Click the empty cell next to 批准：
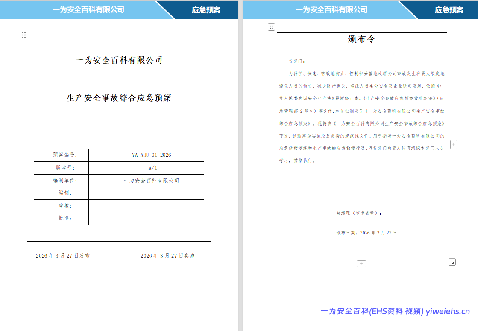Viewport: 478px width, 331px height. 146,218
